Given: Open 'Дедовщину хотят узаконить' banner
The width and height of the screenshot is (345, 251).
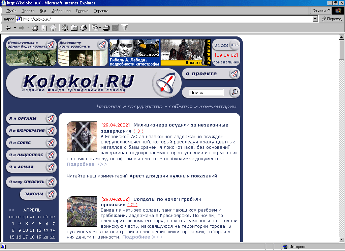Looking at the screenshot, I should tap(83, 53).
